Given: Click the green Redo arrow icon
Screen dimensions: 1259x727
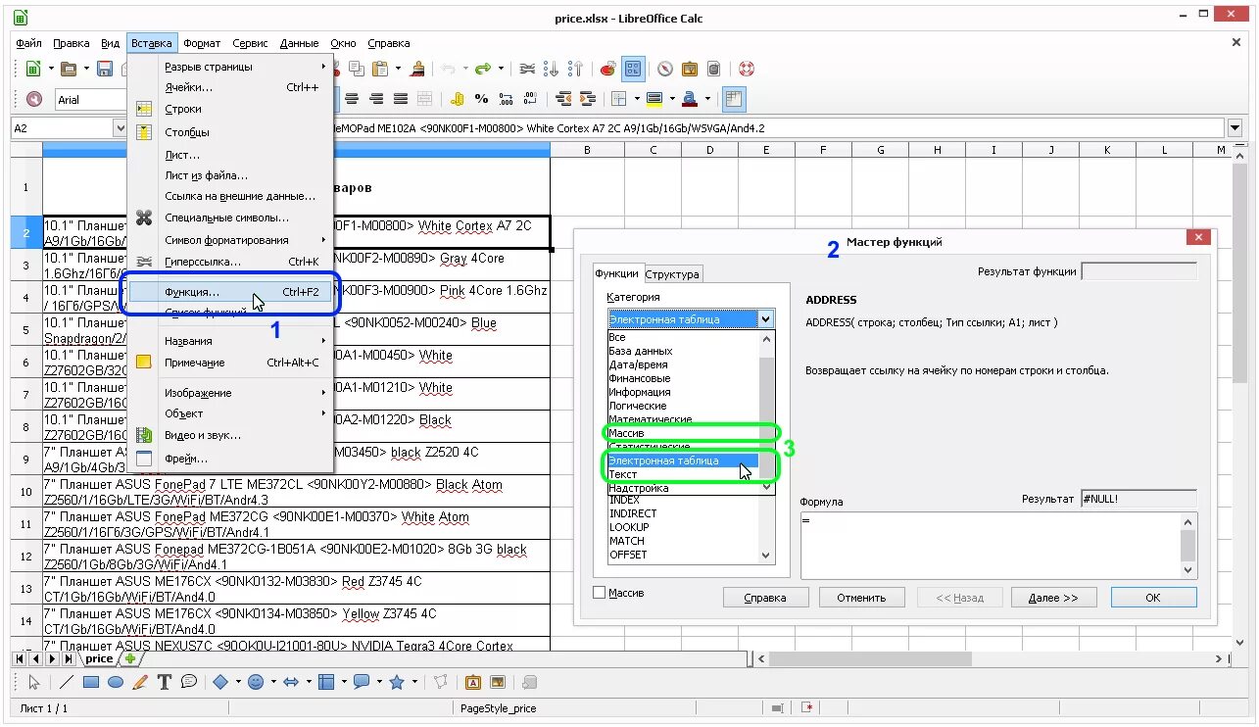Looking at the screenshot, I should [482, 69].
